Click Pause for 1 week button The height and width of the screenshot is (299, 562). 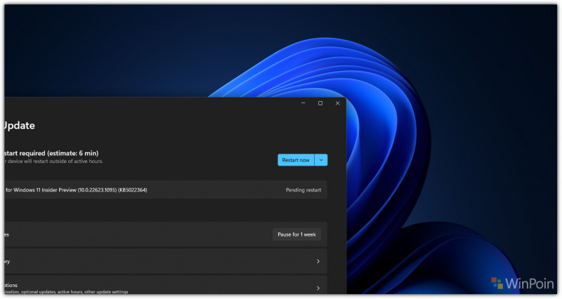coord(296,234)
